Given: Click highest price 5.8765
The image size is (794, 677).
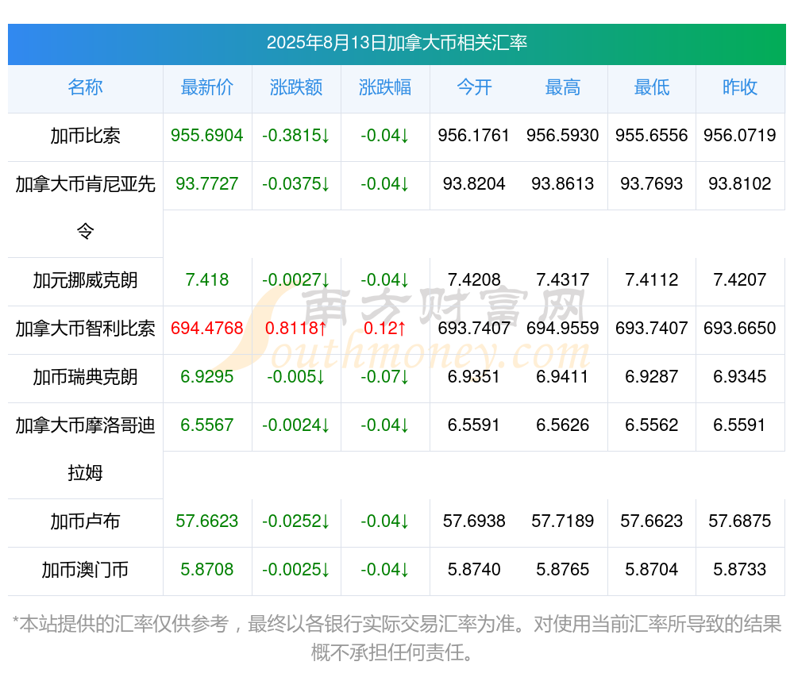Looking at the screenshot, I should point(563,570).
